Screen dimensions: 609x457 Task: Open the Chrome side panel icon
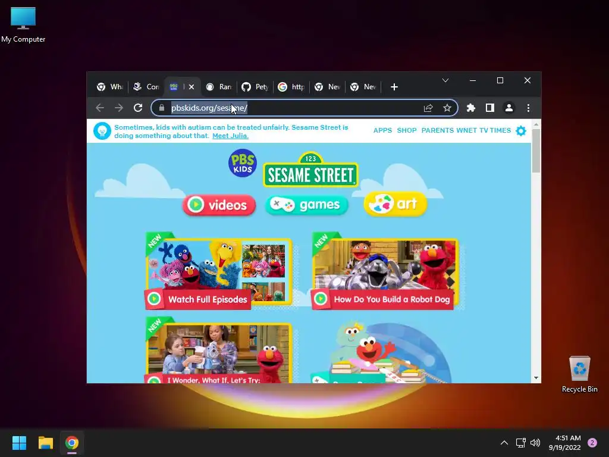point(490,108)
